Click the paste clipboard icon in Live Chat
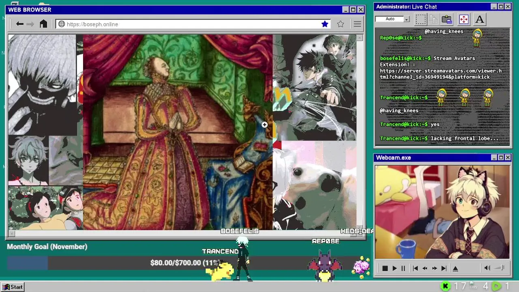 coord(447,19)
